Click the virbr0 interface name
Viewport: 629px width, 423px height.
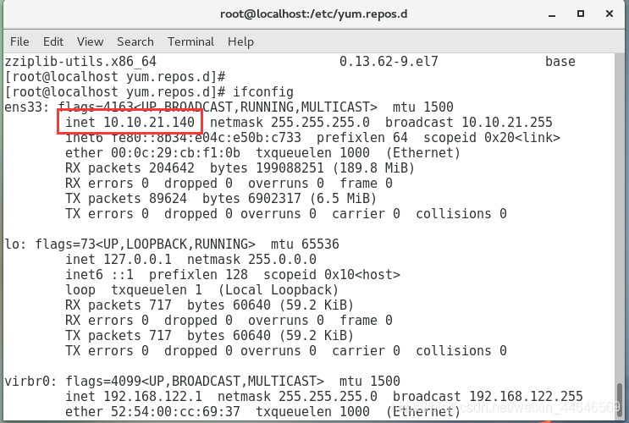coord(26,381)
